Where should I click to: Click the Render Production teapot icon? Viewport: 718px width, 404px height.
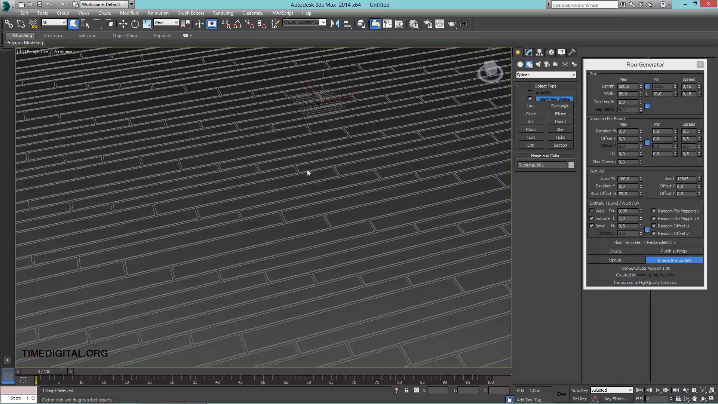452,24
